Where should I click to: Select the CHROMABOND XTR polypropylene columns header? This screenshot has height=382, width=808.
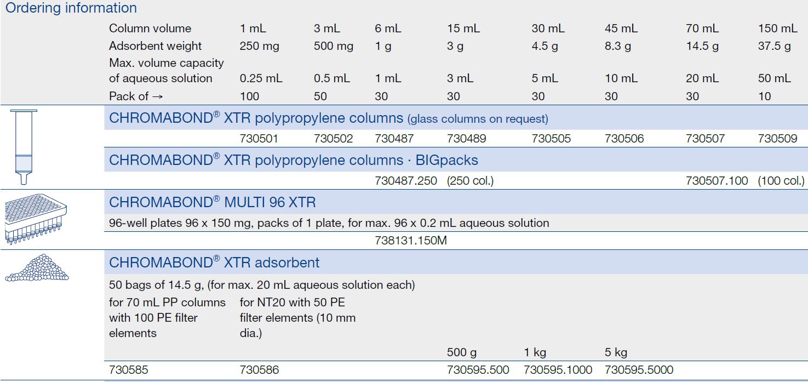[x=256, y=118]
